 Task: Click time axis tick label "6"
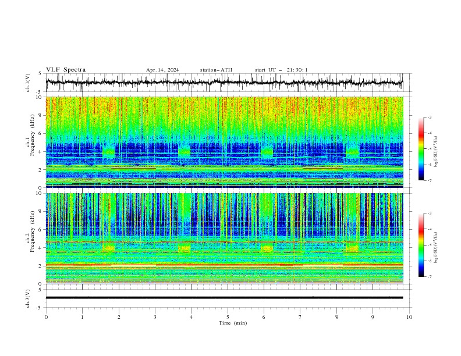264,317
